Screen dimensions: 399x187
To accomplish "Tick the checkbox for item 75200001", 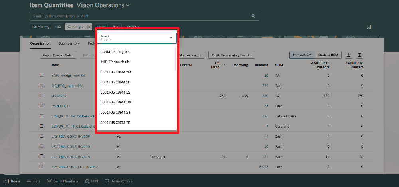I will click(41, 106).
